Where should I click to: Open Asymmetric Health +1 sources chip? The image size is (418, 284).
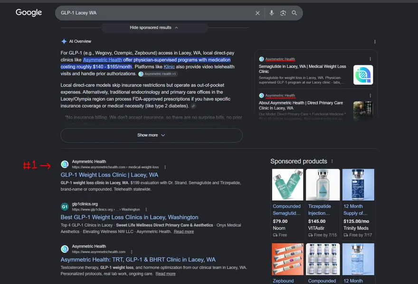pos(158,74)
